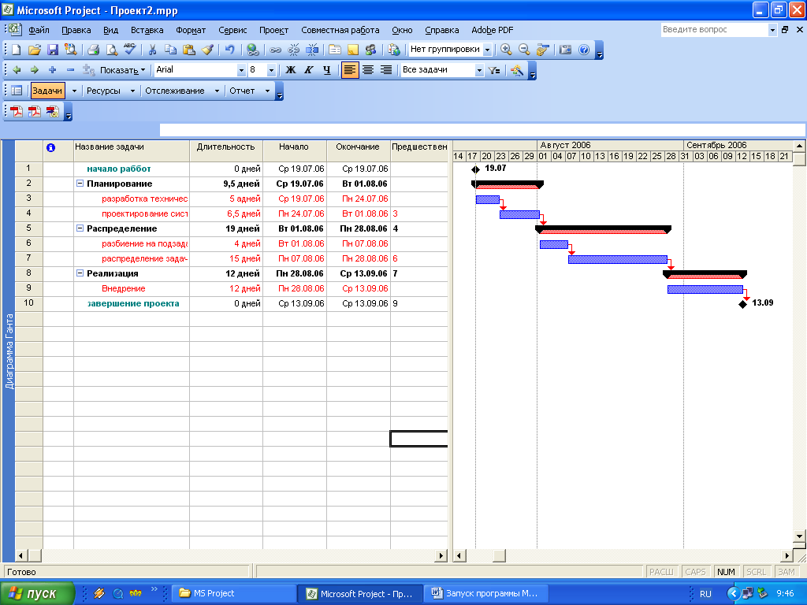
Task: Click the Show Subtasks plus icon
Action: (52, 70)
